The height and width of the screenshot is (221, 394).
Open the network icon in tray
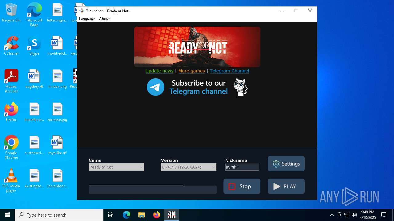tap(347, 215)
